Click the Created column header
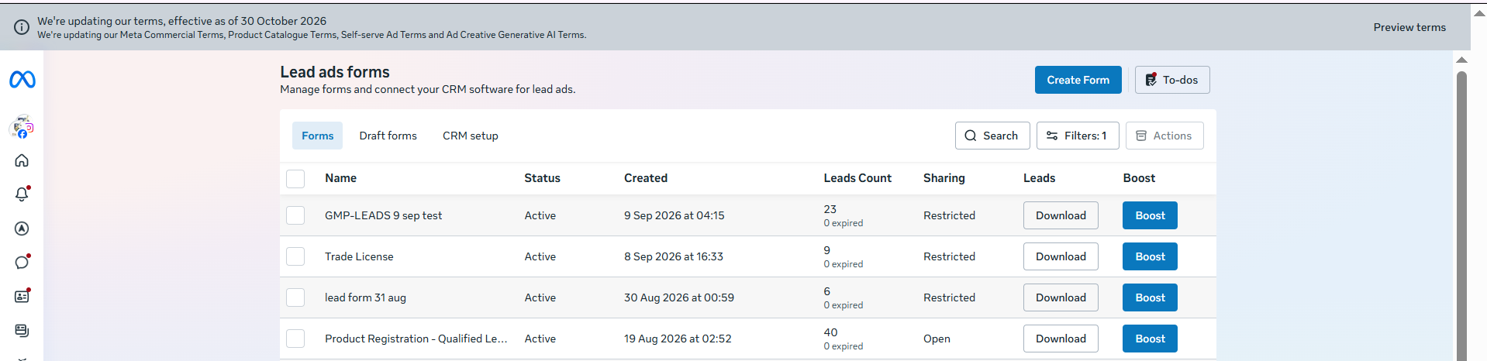The height and width of the screenshot is (361, 1487). pos(646,178)
